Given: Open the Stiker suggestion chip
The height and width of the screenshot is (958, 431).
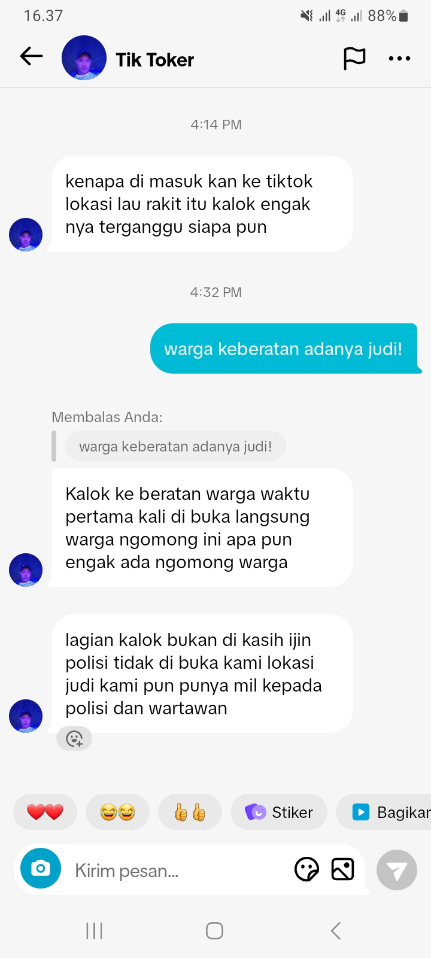Looking at the screenshot, I should click(279, 812).
